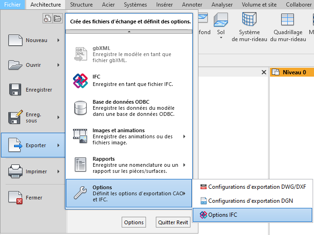Image resolution: width=314 pixels, height=235 pixels.
Task: Open the Sol tool dropdown
Action: (x=221, y=37)
